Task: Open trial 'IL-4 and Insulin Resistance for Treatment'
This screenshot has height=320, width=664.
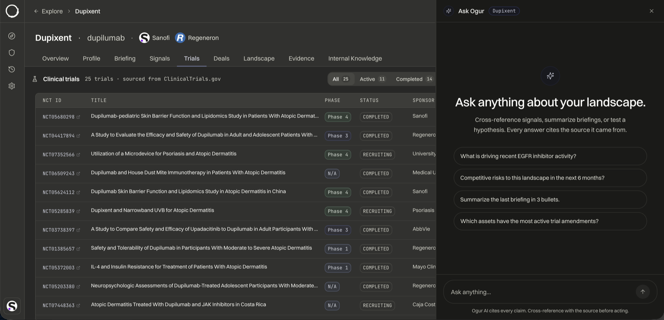Action: point(179,267)
